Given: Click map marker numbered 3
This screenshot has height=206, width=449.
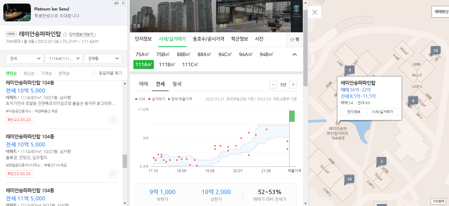Looking at the screenshot, I should tap(381, 161).
